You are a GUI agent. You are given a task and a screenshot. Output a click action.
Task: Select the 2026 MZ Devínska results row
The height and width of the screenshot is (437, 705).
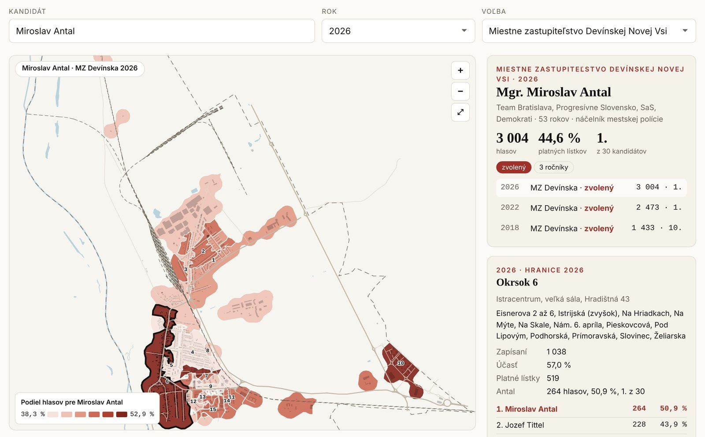591,188
